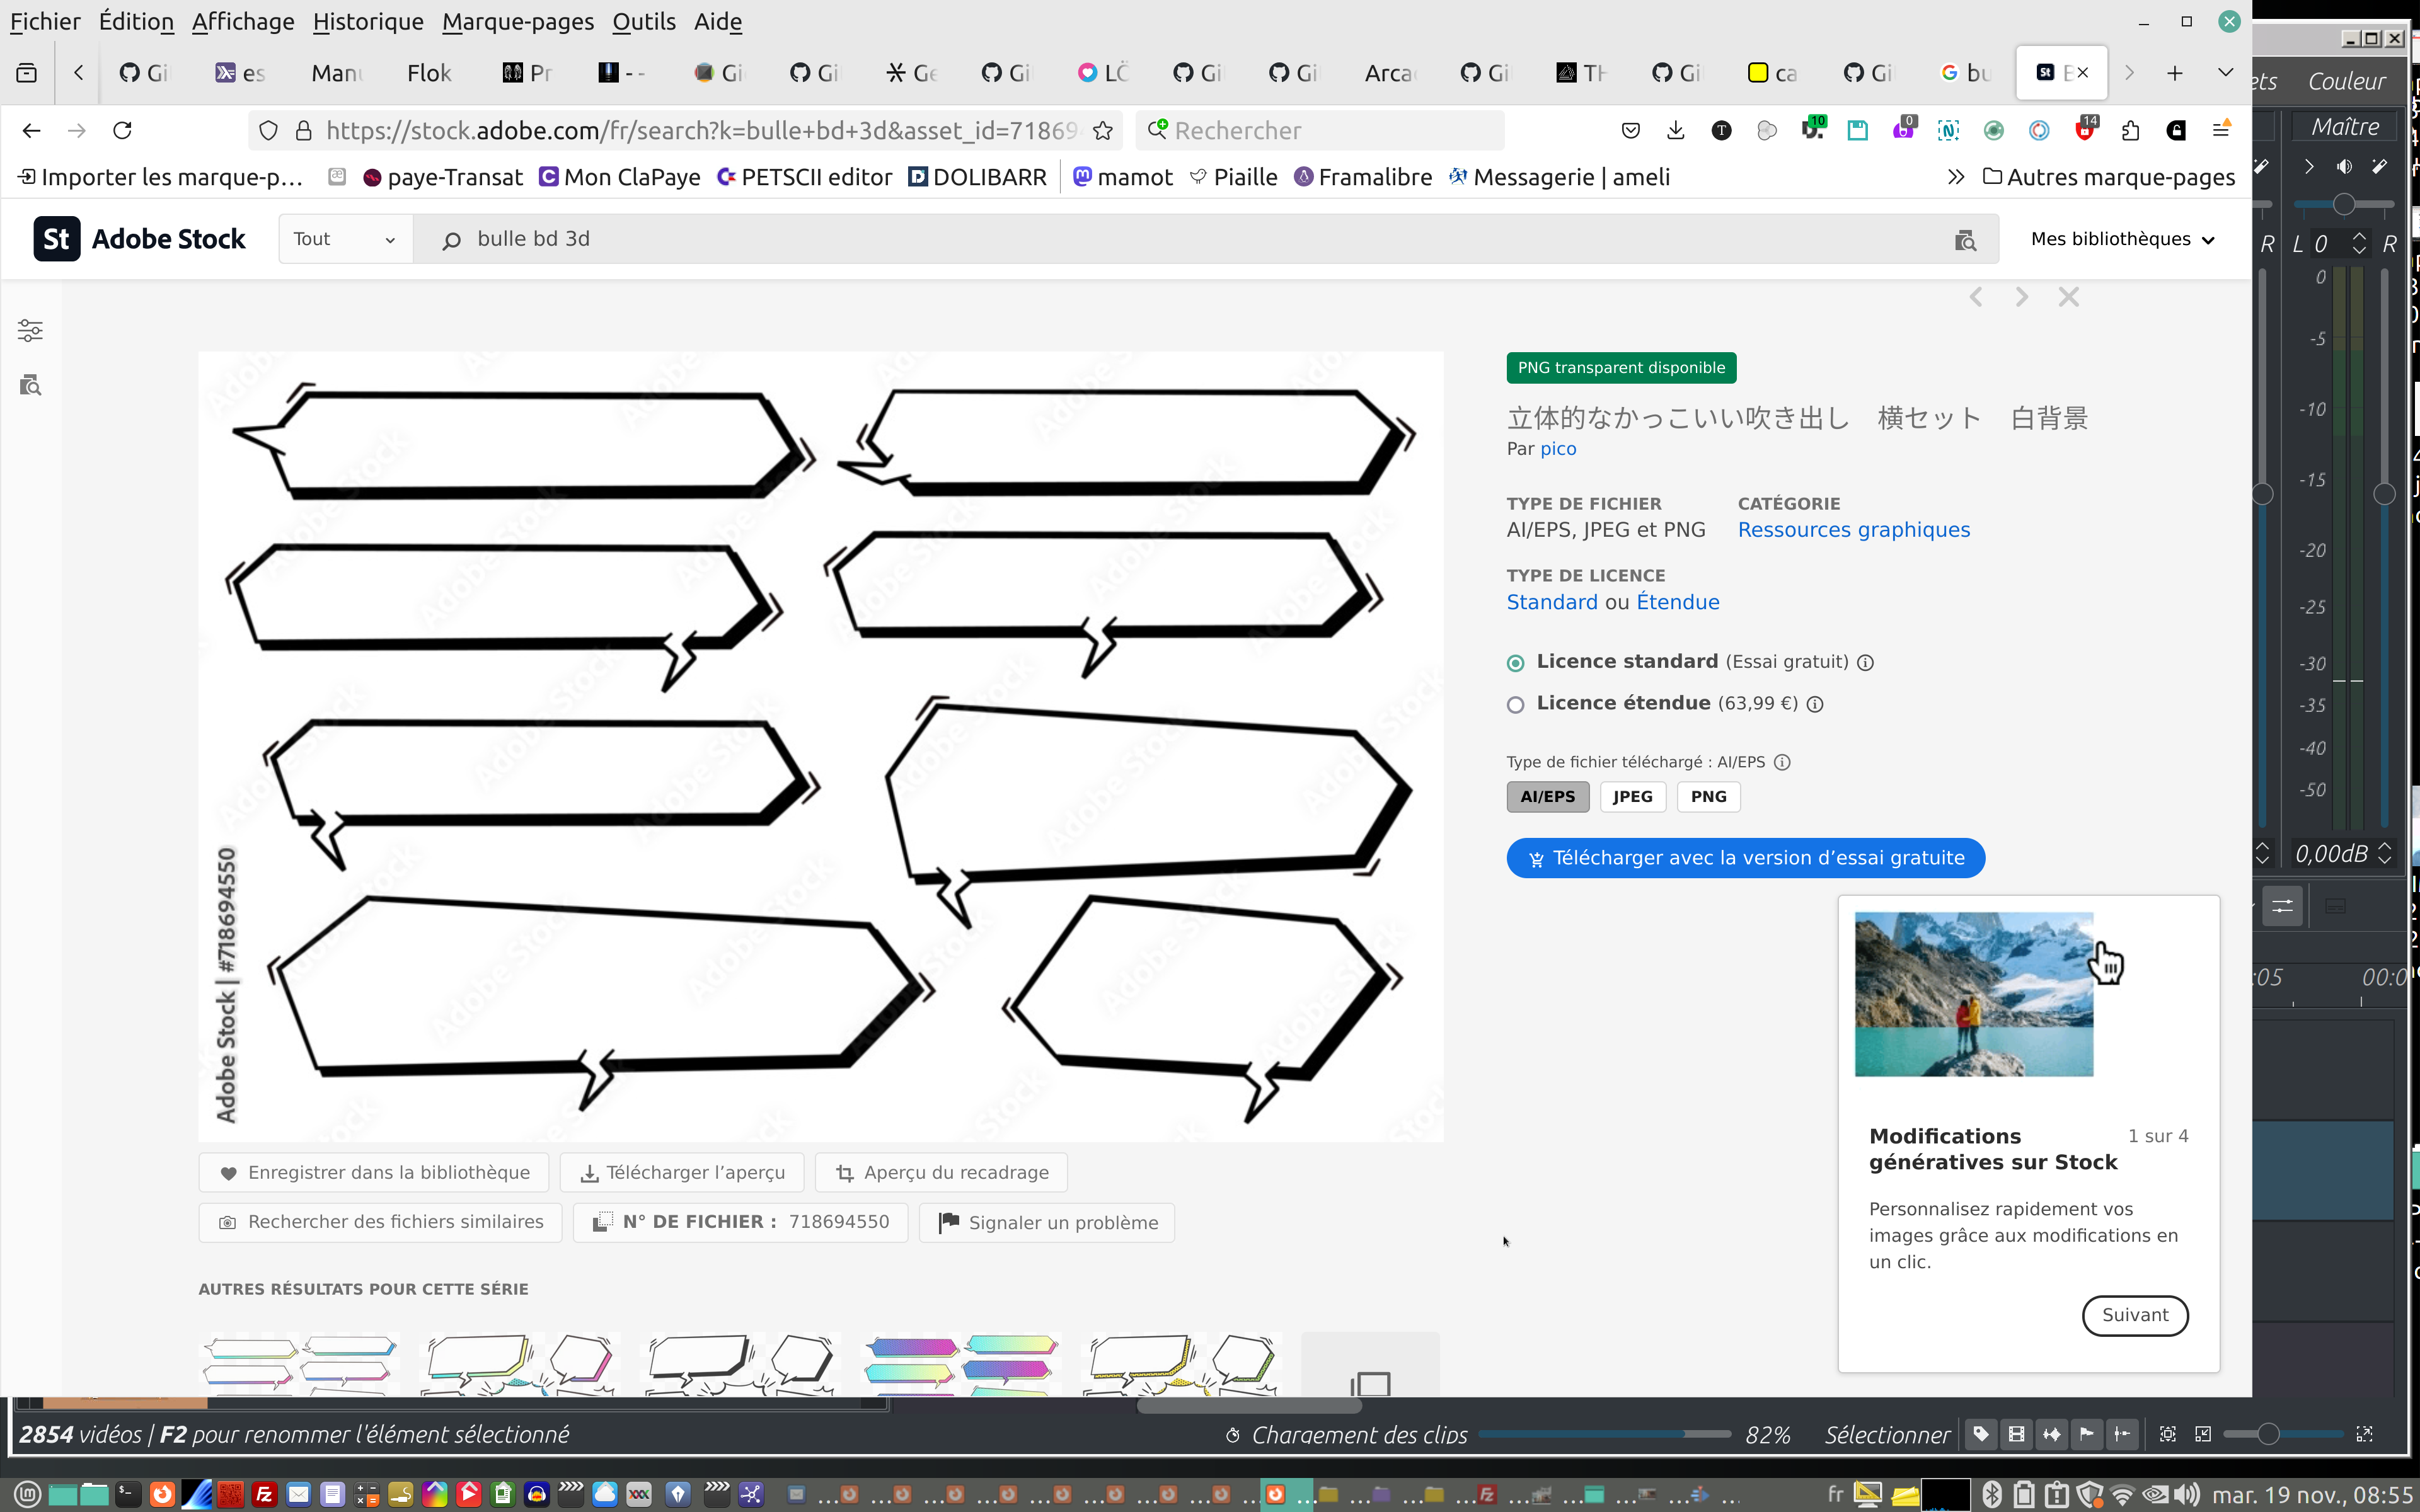Viewport: 2420px width, 1512px height.
Task: Select Licence étendue radio option
Action: (x=1516, y=705)
